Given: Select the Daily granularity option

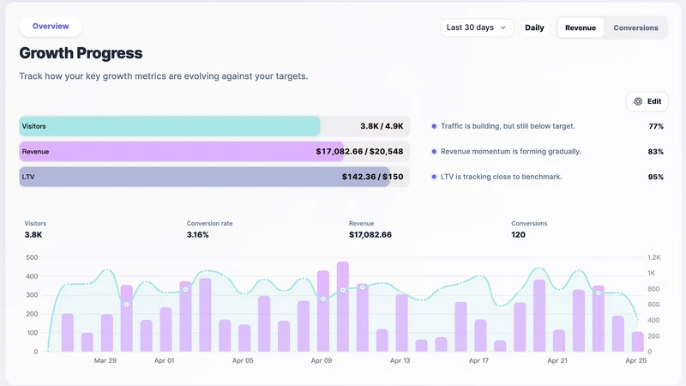Looking at the screenshot, I should tap(534, 27).
